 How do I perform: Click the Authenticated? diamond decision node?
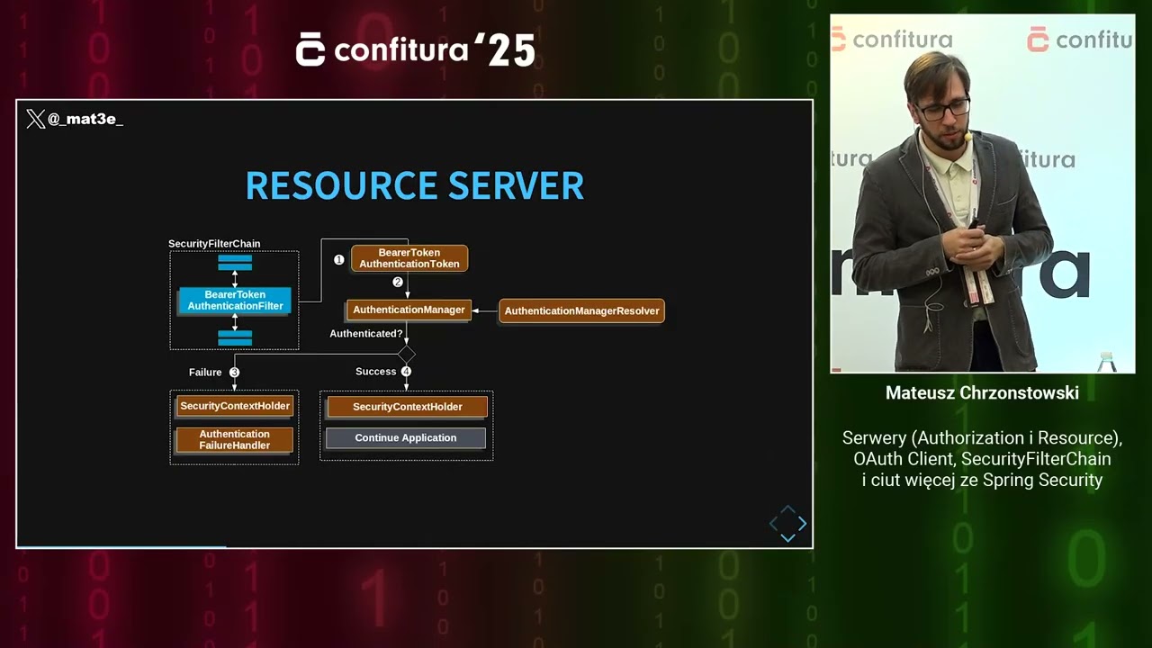406,354
